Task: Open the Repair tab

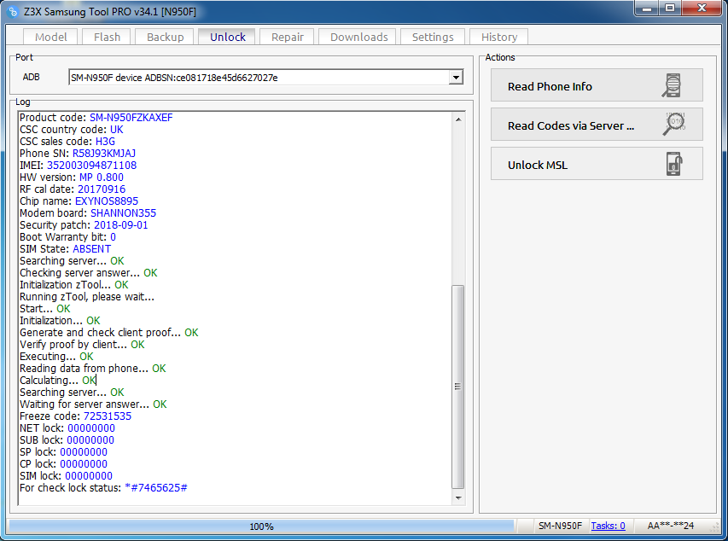Action: pyautogui.click(x=287, y=37)
